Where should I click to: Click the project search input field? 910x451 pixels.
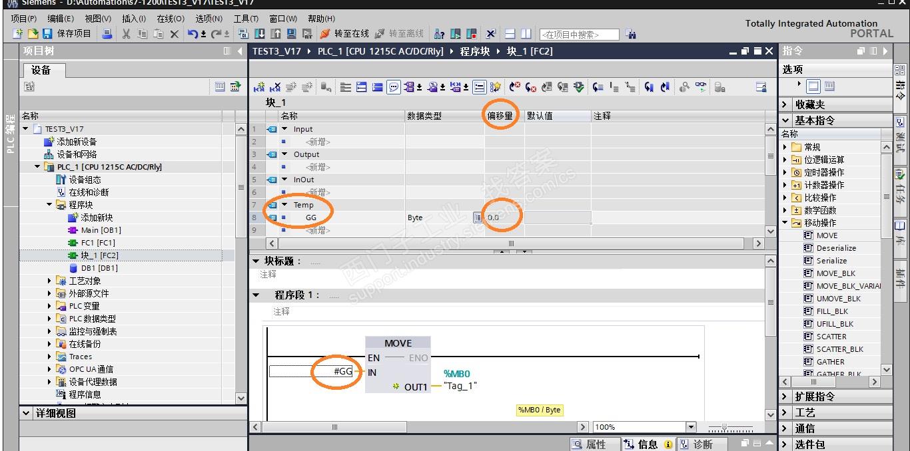579,35
